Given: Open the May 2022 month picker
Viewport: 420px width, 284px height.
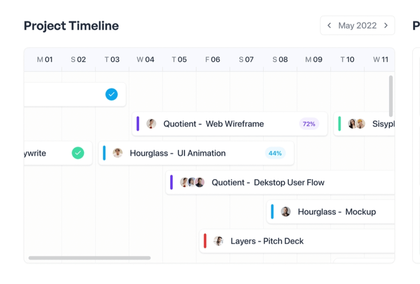Looking at the screenshot, I should point(357,25).
